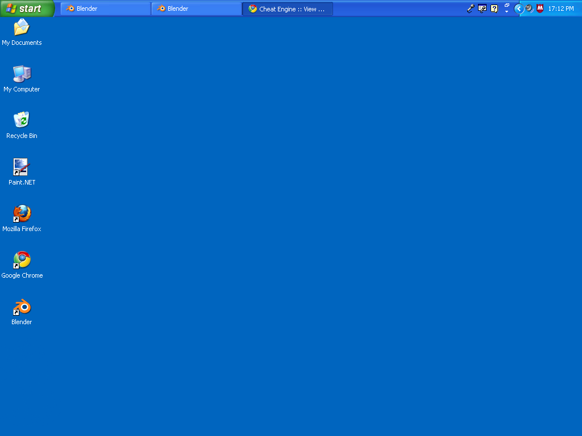Click the yellow question-mark note tray icon
582x436 pixels.
click(493, 8)
